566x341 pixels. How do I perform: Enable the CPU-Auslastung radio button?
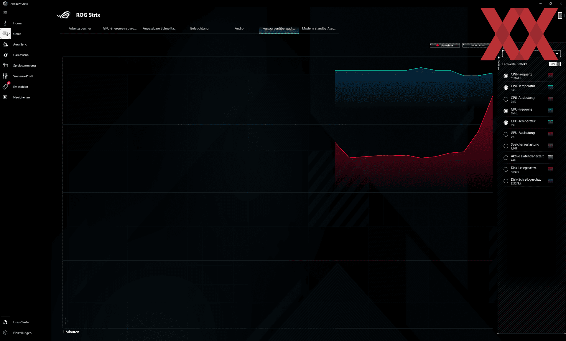click(x=506, y=99)
